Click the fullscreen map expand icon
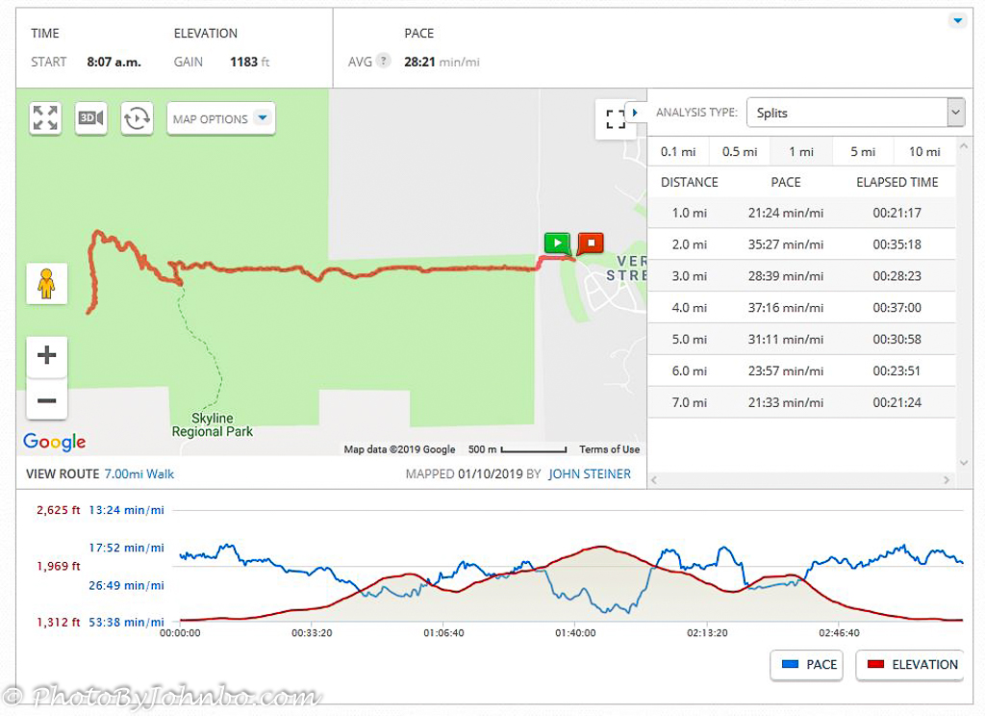 click(x=45, y=117)
